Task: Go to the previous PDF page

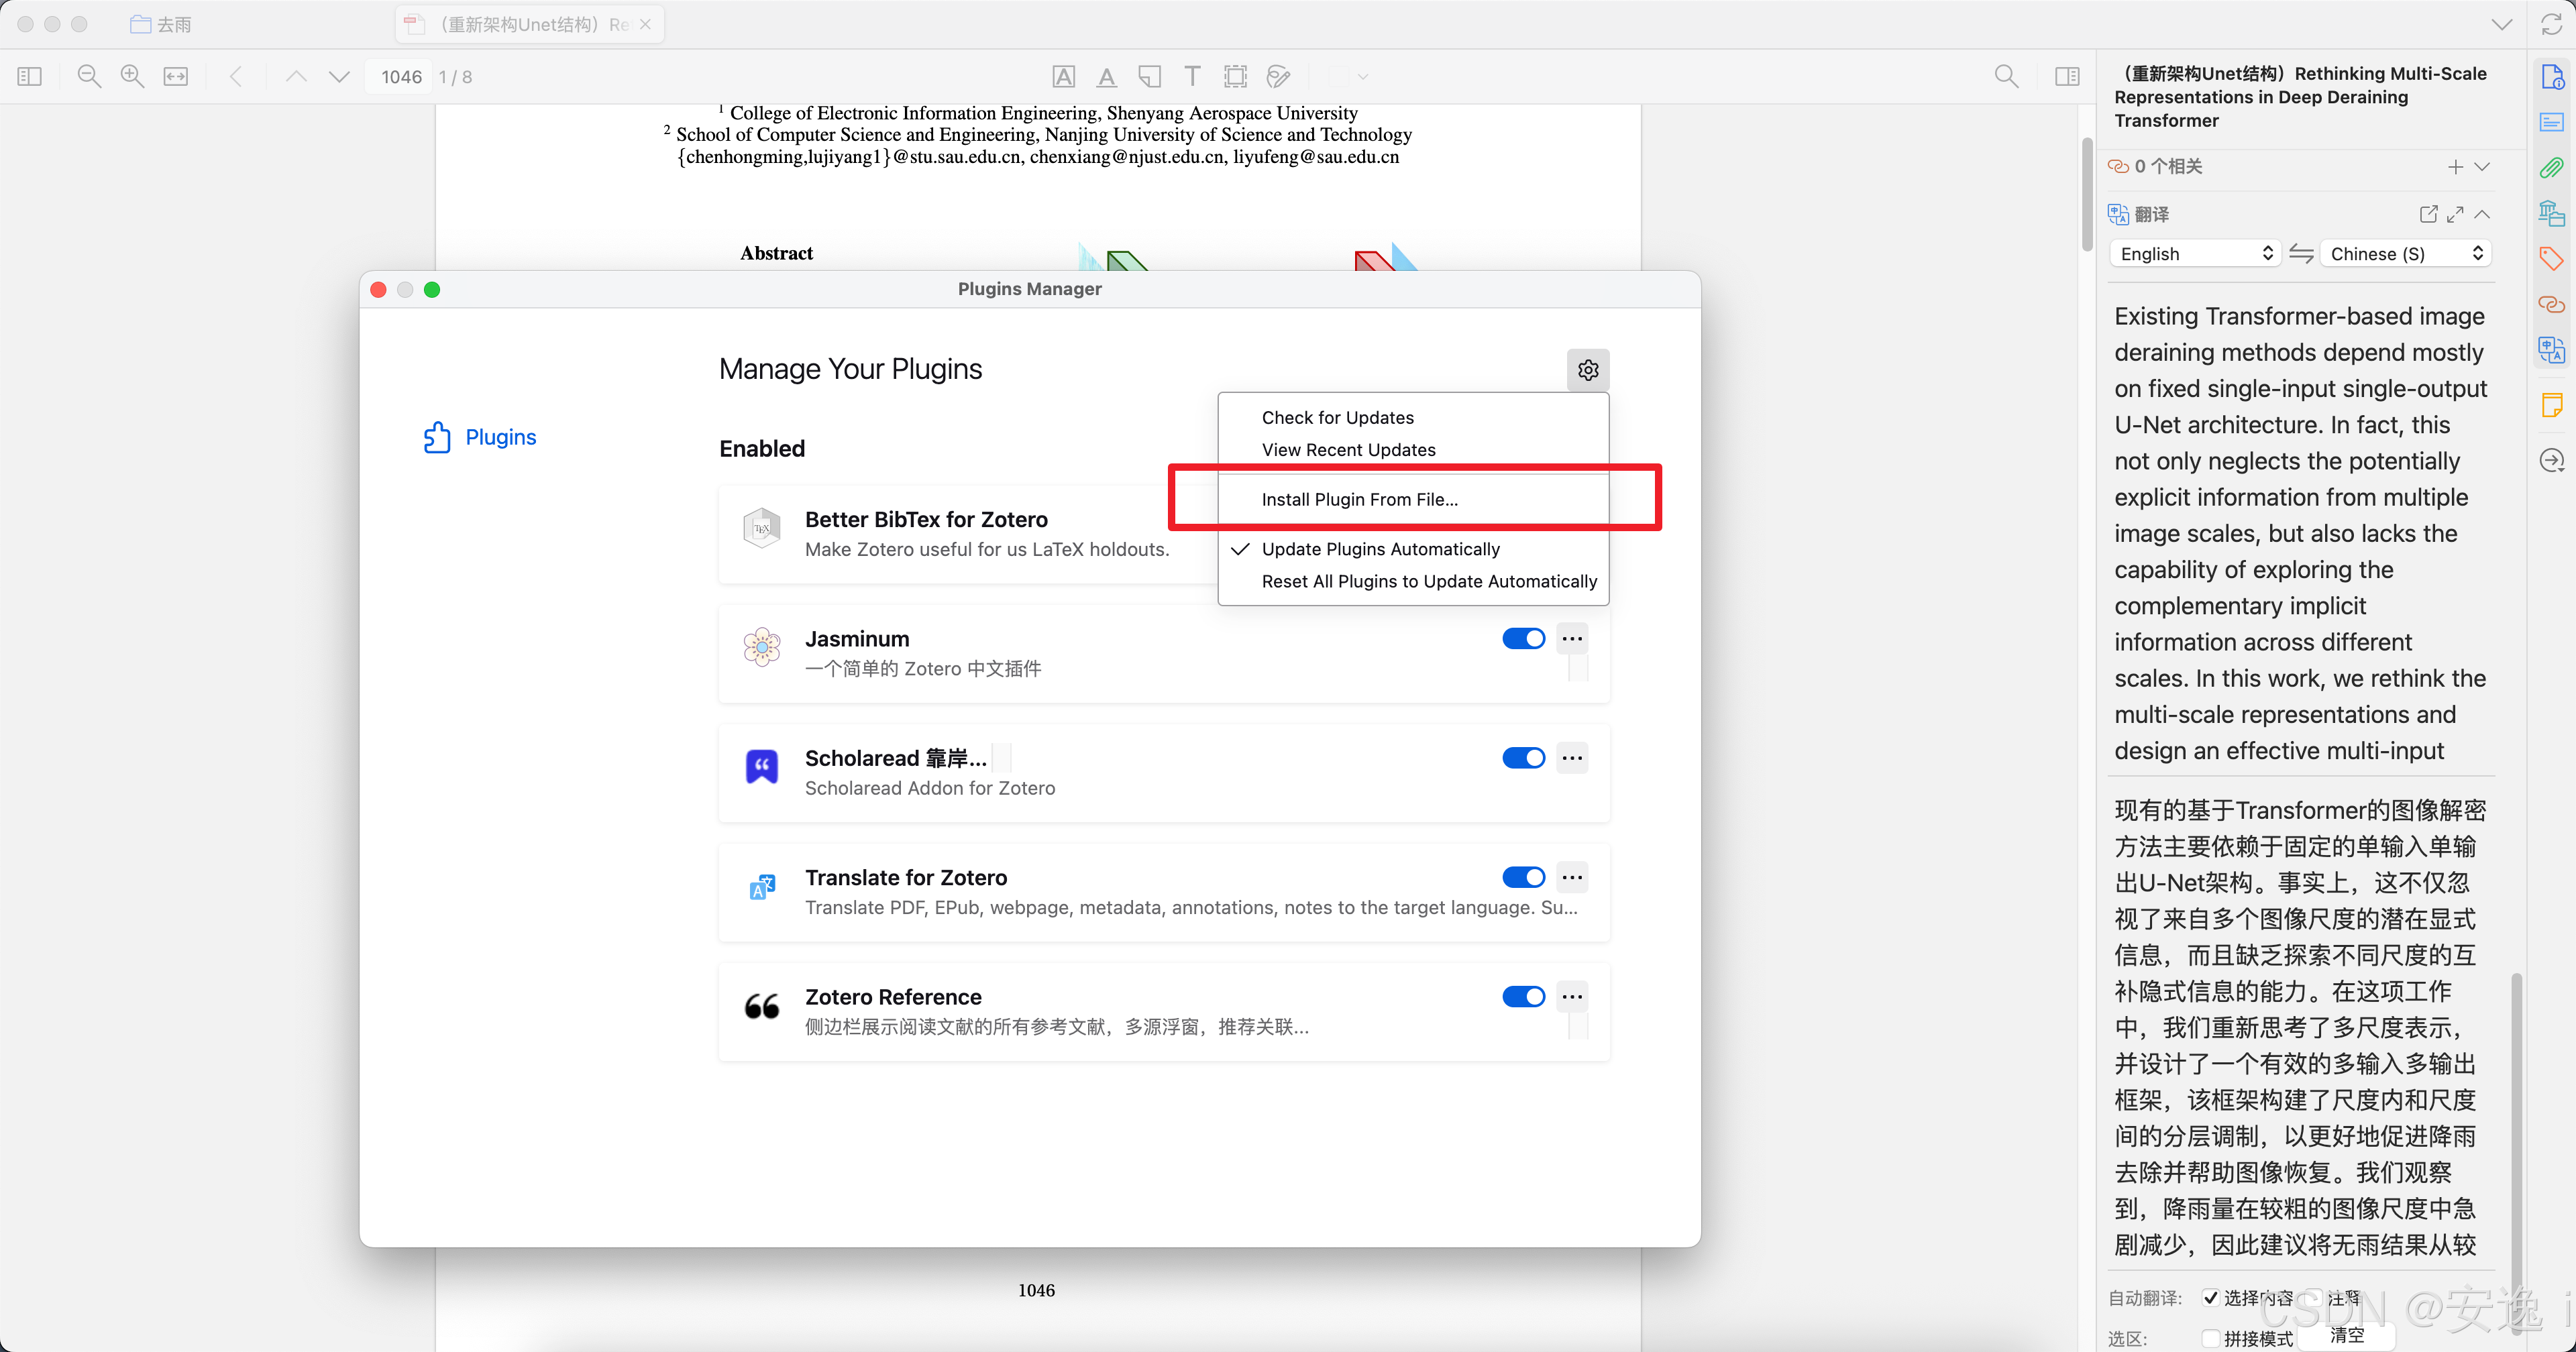Action: pos(296,77)
